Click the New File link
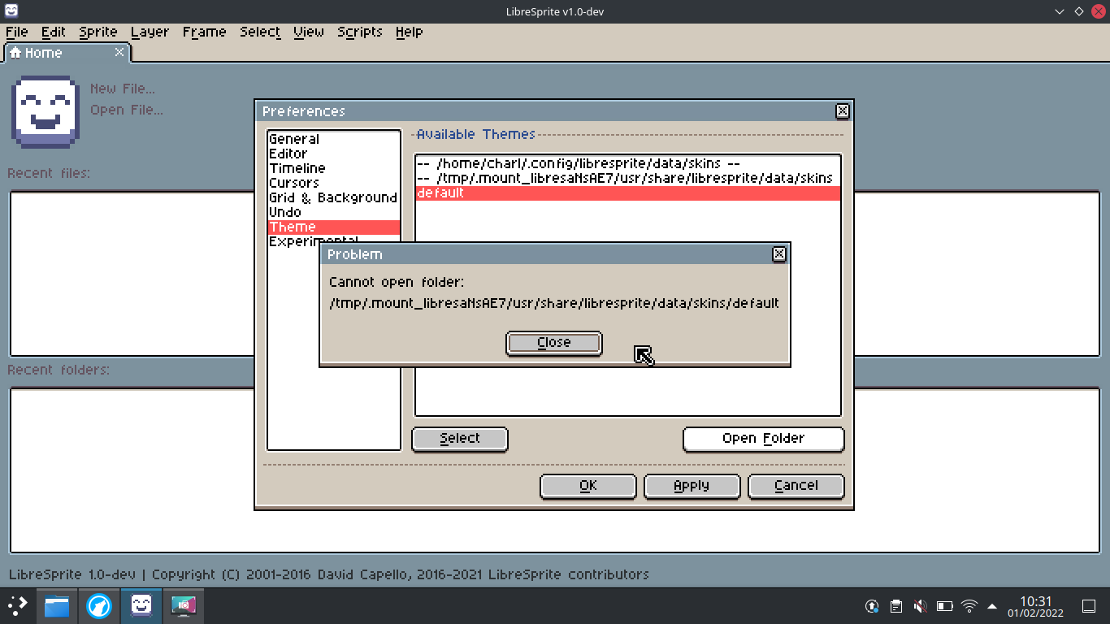Screen dimensions: 1110x624 [123, 88]
